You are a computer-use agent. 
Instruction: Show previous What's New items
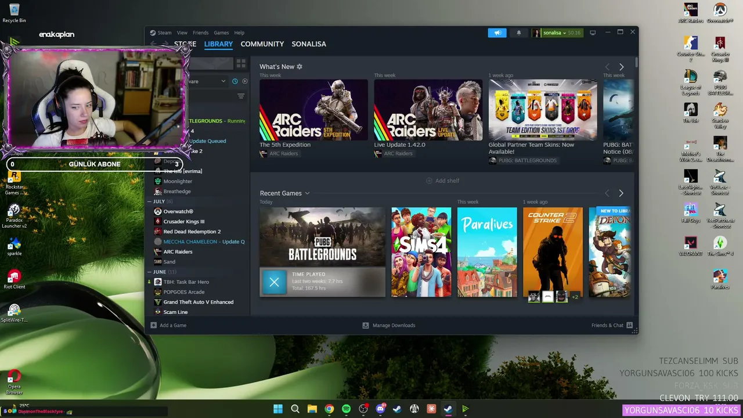click(x=607, y=67)
